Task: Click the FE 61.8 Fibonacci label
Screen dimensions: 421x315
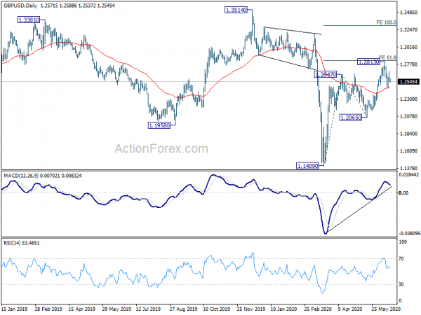Action: click(387, 57)
